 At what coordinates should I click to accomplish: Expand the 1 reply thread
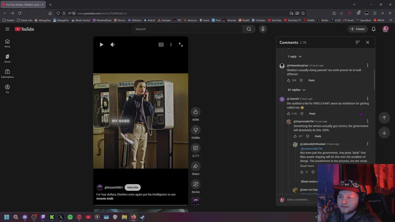coord(294,56)
